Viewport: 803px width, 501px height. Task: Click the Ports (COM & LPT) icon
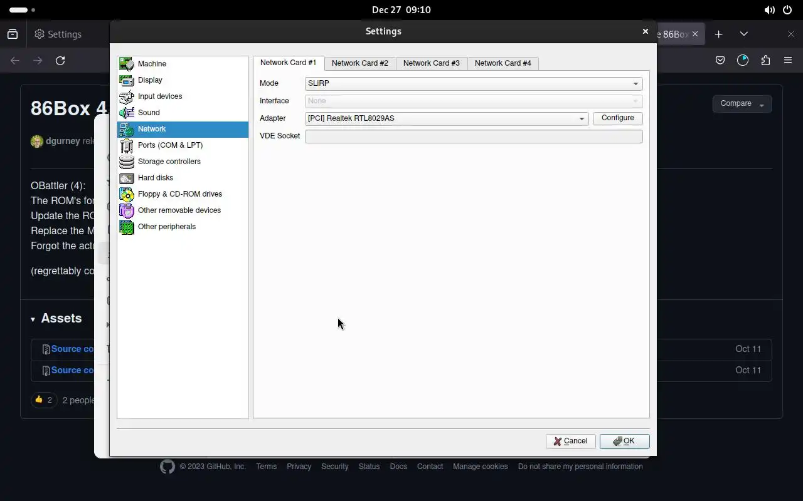pos(127,145)
